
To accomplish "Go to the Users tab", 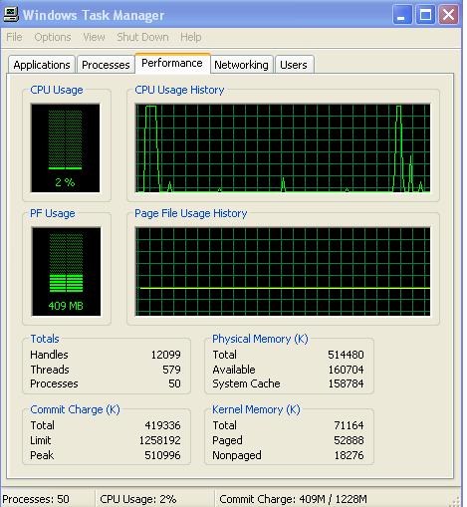I will pos(294,65).
